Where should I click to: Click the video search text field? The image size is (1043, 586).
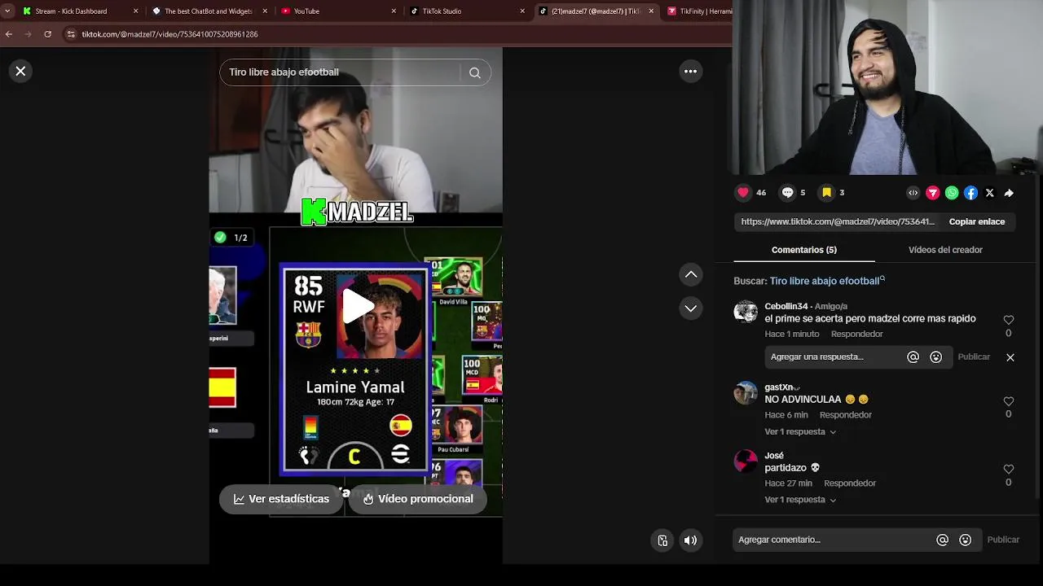click(x=342, y=72)
